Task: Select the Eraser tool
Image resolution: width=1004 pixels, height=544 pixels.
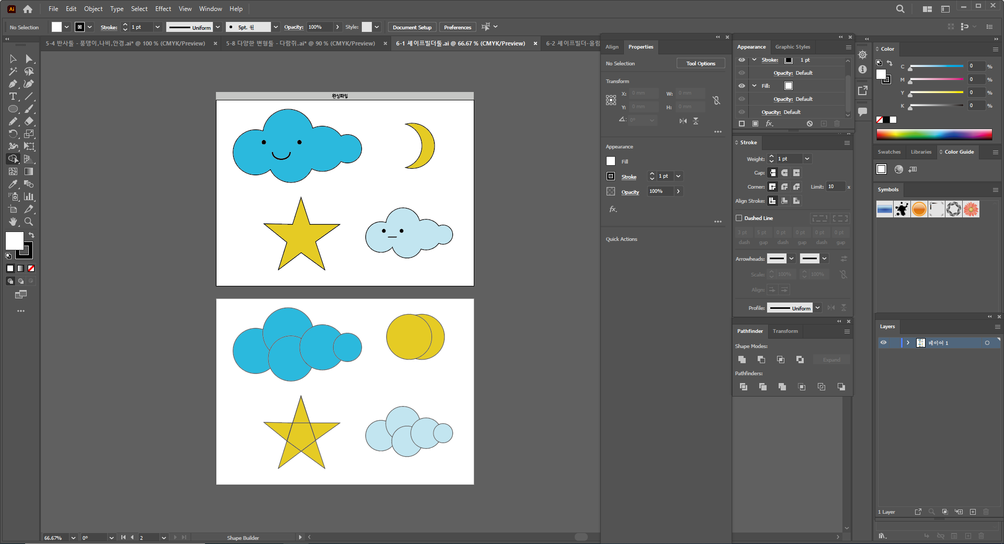Action: [29, 122]
